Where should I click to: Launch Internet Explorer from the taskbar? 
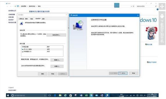click(65, 95)
